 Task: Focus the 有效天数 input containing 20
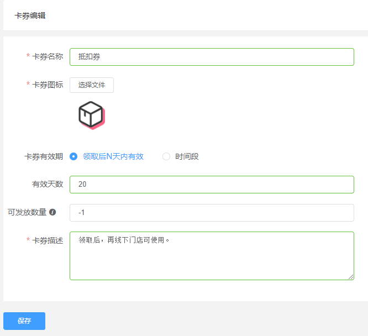point(212,185)
